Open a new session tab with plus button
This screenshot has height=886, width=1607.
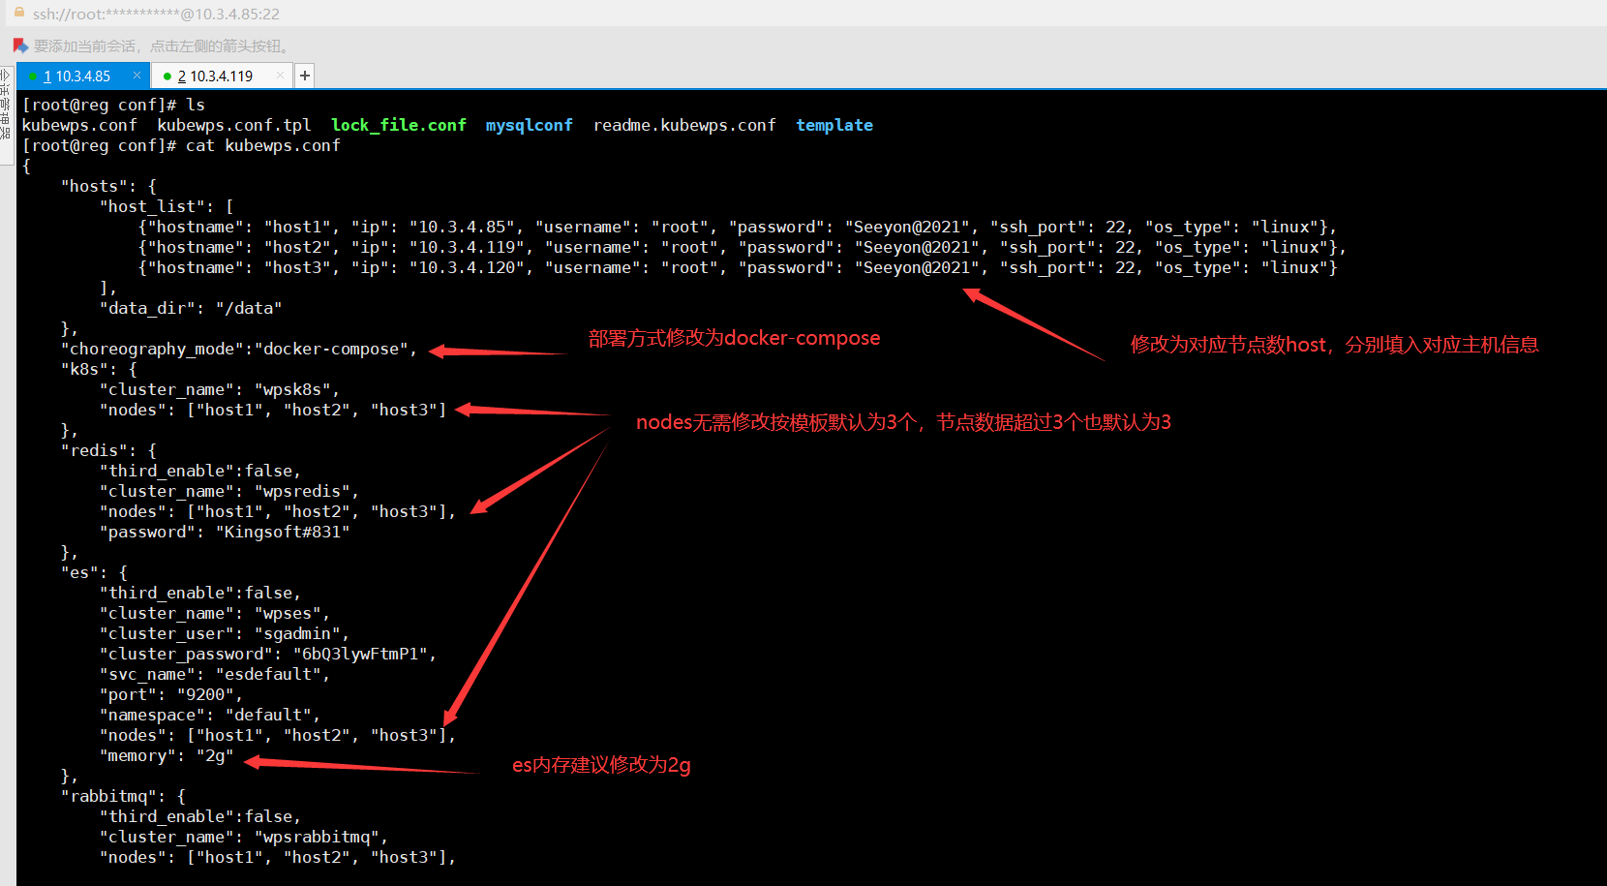[305, 76]
